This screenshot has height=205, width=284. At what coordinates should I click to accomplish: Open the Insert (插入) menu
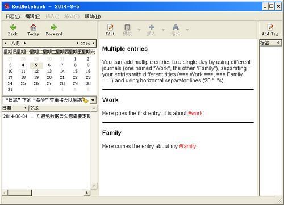[x=52, y=16]
